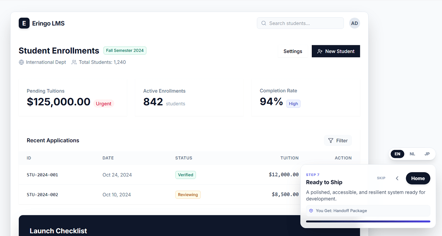Open the Settings button
The height and width of the screenshot is (236, 442).
point(293,51)
